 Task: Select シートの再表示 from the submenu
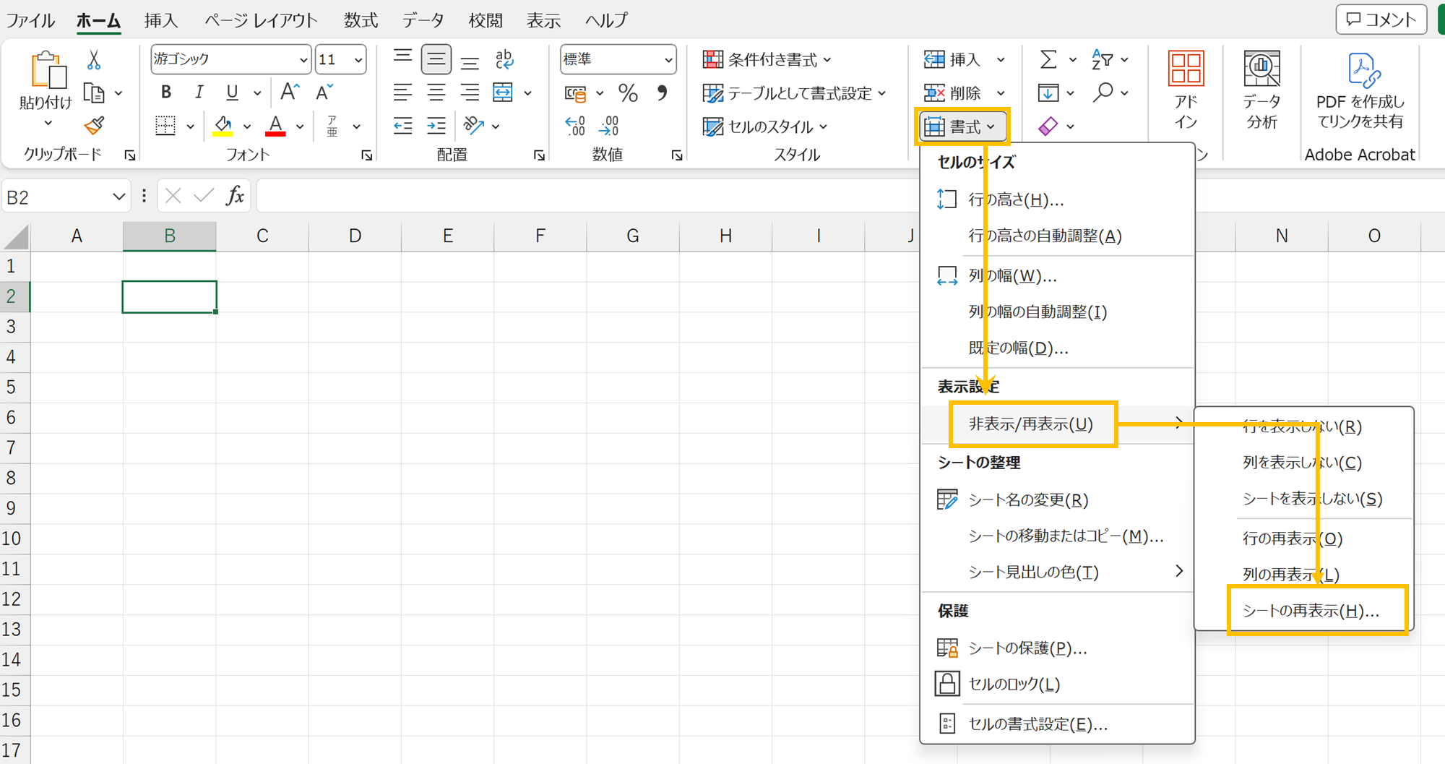click(x=1311, y=611)
